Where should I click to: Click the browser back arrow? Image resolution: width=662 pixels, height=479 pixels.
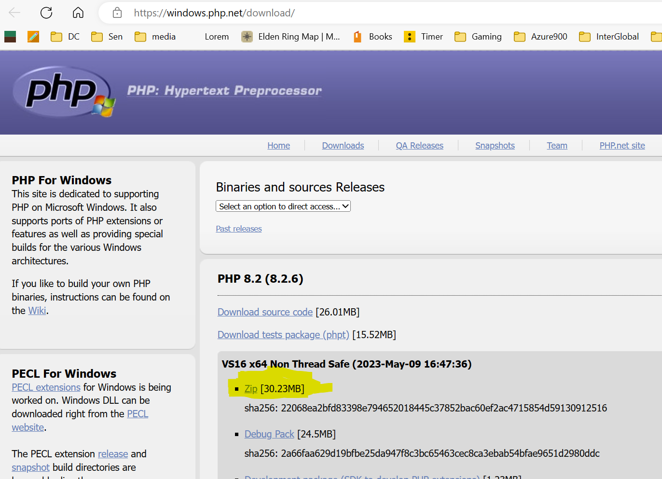pyautogui.click(x=14, y=13)
